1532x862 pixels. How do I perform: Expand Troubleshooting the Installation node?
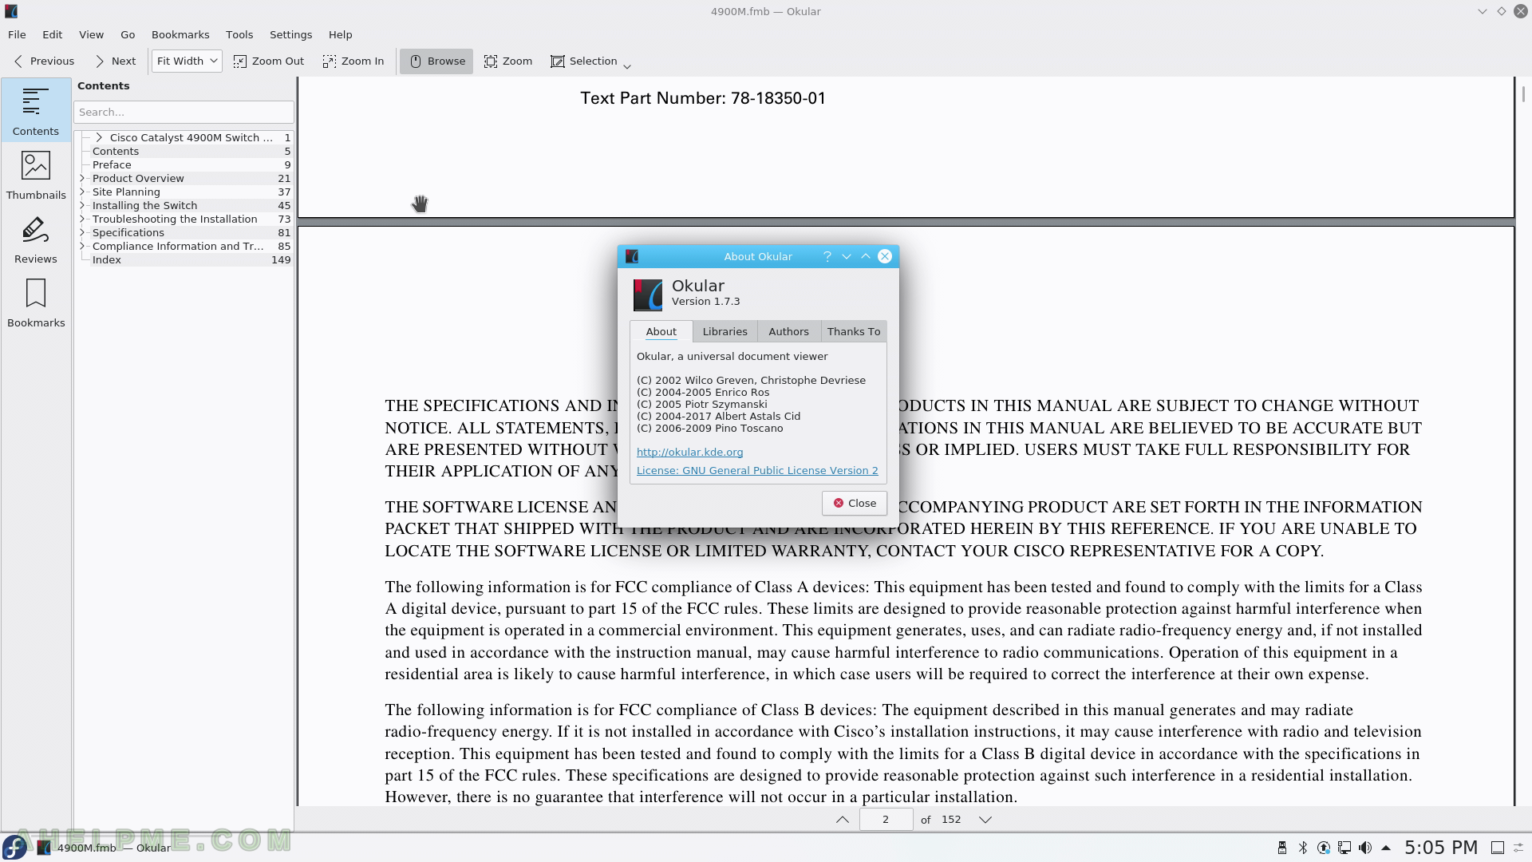(82, 219)
